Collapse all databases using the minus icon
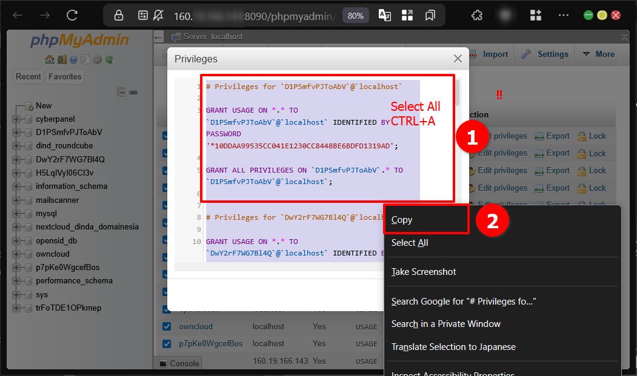The height and width of the screenshot is (376, 637). (122, 92)
